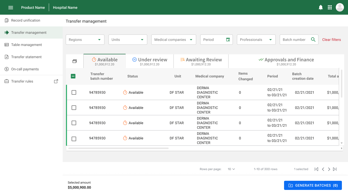Open Transfer statement in sidebar

[x=31, y=57]
